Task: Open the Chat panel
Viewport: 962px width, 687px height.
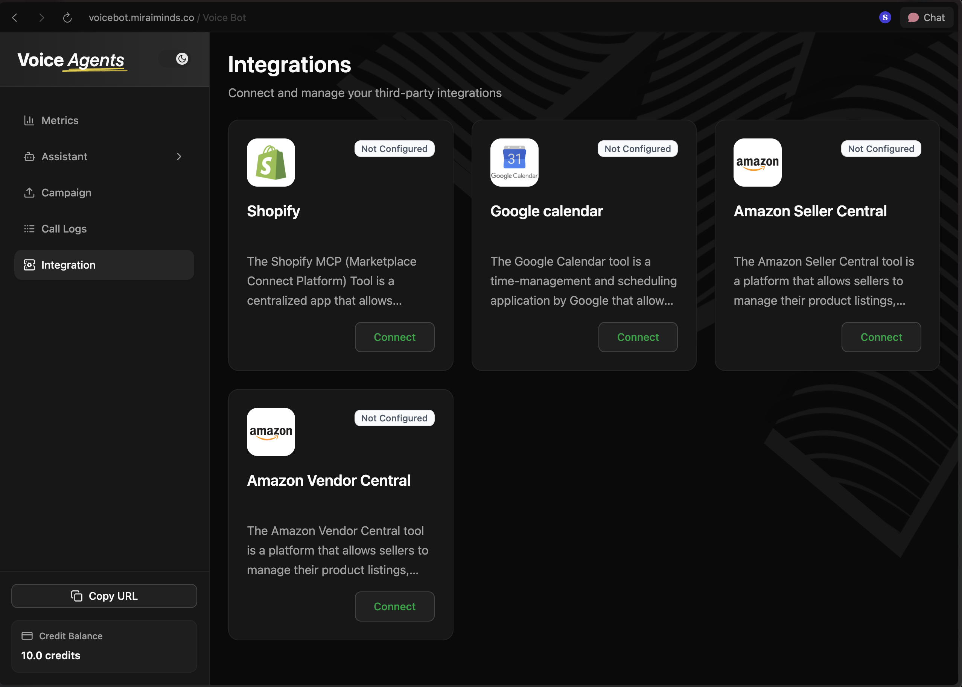Action: point(927,17)
